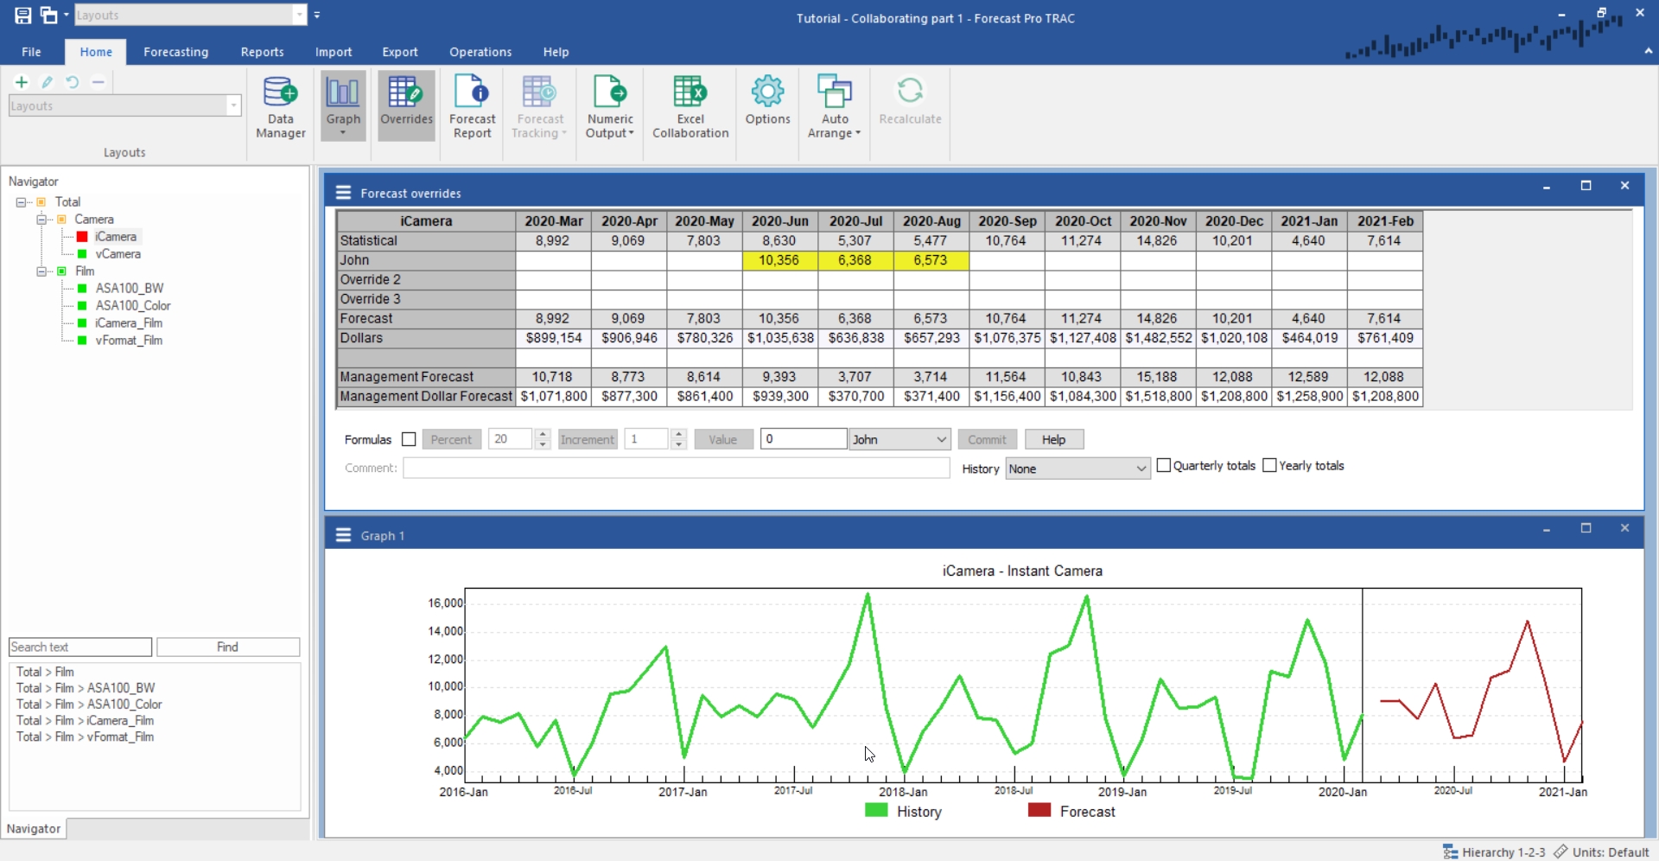This screenshot has height=861, width=1659.
Task: Click the yellow 2020-Jun John override cell
Action: 779,260
